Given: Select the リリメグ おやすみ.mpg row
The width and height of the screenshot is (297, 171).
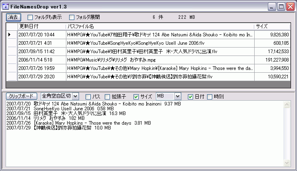Looking at the screenshot, I should coord(160,60).
